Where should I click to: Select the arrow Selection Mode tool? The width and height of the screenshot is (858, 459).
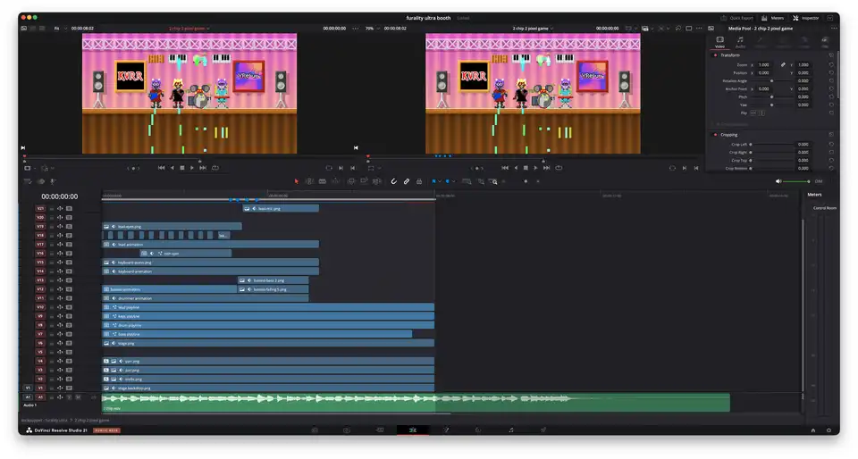point(296,181)
